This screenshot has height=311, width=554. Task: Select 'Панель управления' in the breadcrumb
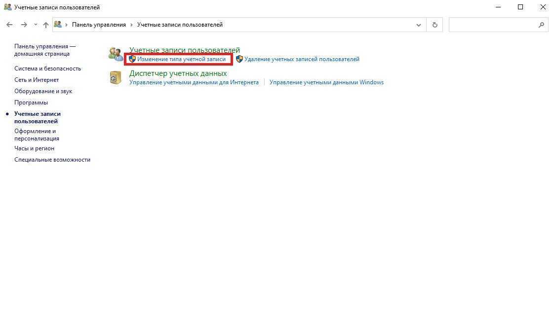[99, 25]
